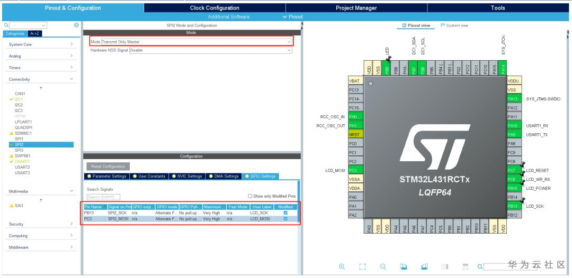
Task: Toggle Modified checkbox for PB13 row
Action: pyautogui.click(x=285, y=212)
